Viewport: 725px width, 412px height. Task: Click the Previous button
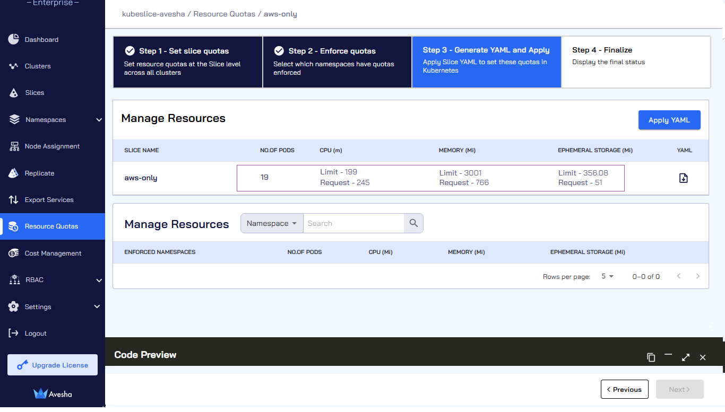[x=625, y=389]
